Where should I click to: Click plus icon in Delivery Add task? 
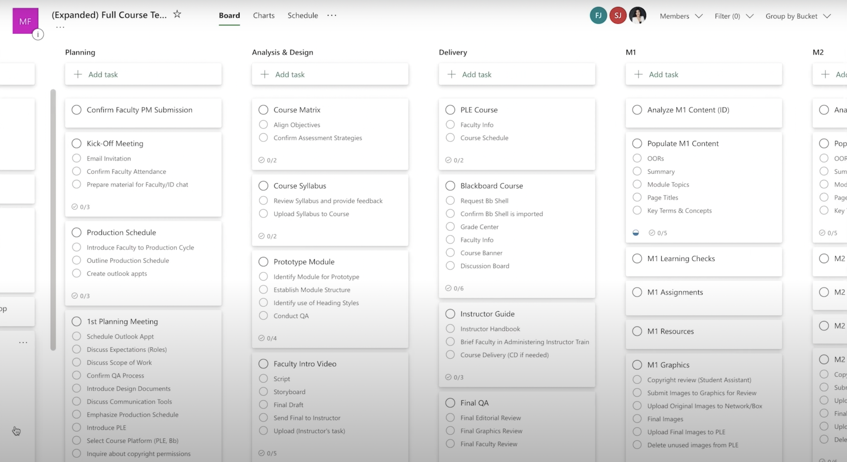coord(452,74)
